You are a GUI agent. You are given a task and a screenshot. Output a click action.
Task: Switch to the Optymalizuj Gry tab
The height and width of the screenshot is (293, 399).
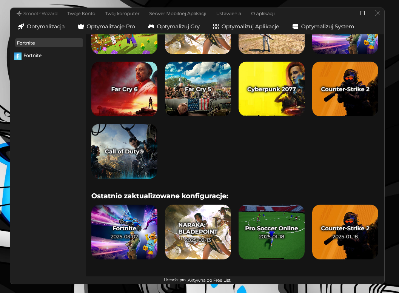pyautogui.click(x=174, y=26)
